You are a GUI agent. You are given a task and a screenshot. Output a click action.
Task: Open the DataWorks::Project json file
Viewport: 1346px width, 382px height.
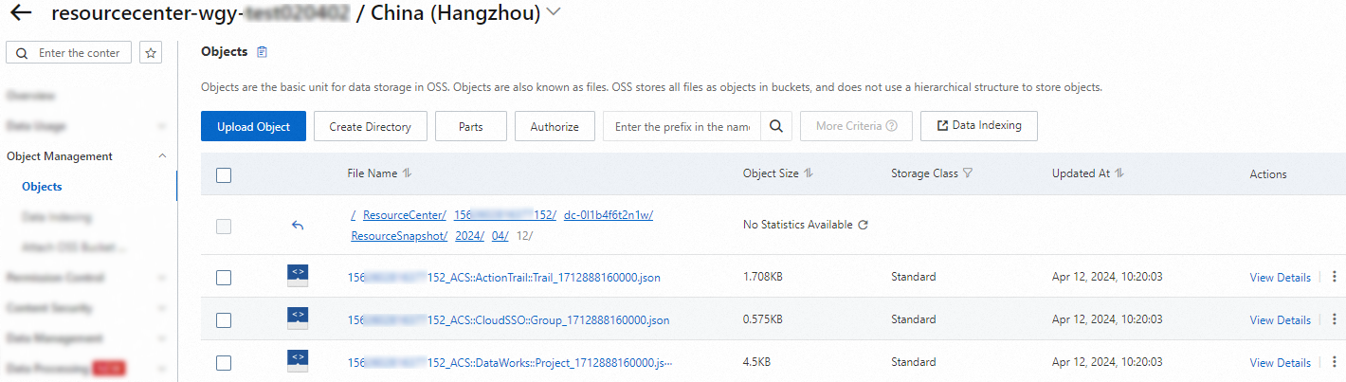pos(510,363)
